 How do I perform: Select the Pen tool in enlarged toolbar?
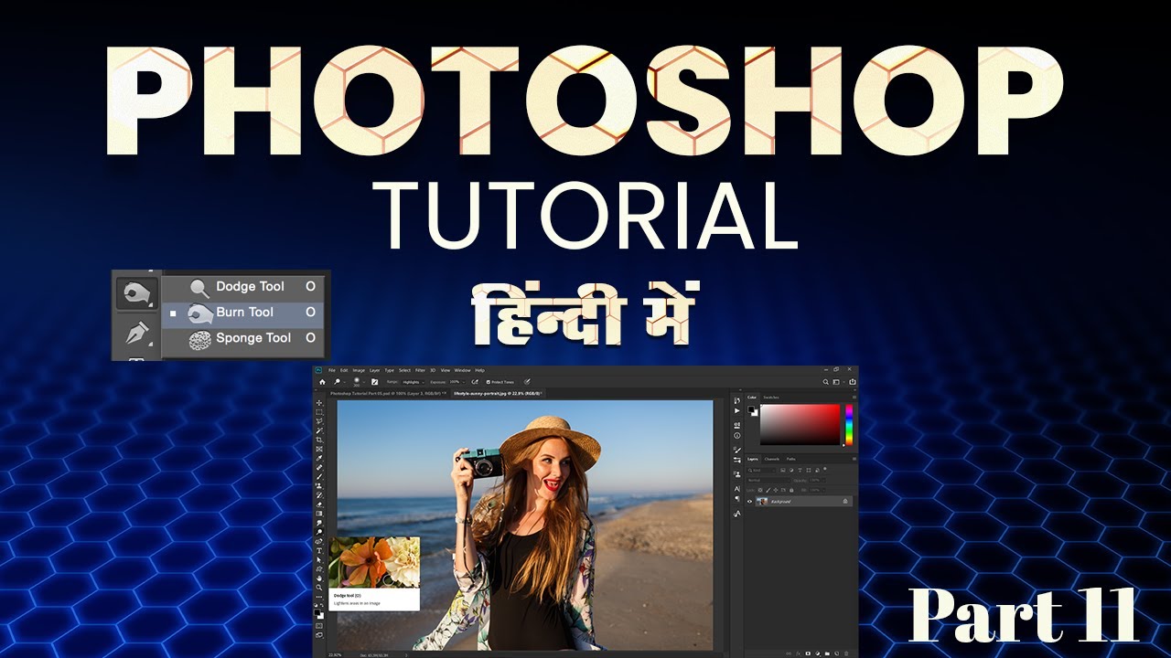(136, 332)
